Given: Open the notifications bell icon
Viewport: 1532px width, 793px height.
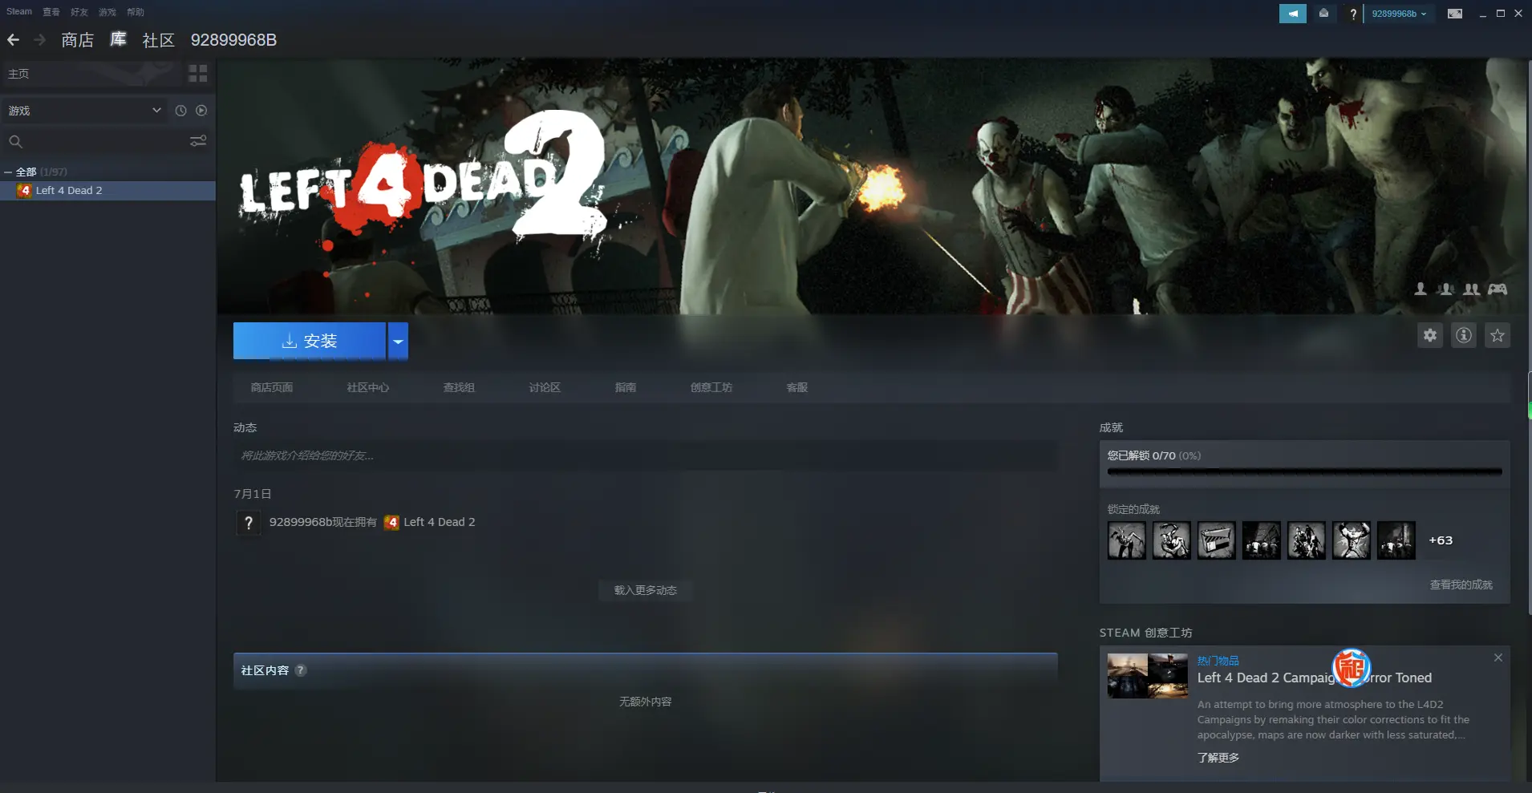Looking at the screenshot, I should (1323, 14).
